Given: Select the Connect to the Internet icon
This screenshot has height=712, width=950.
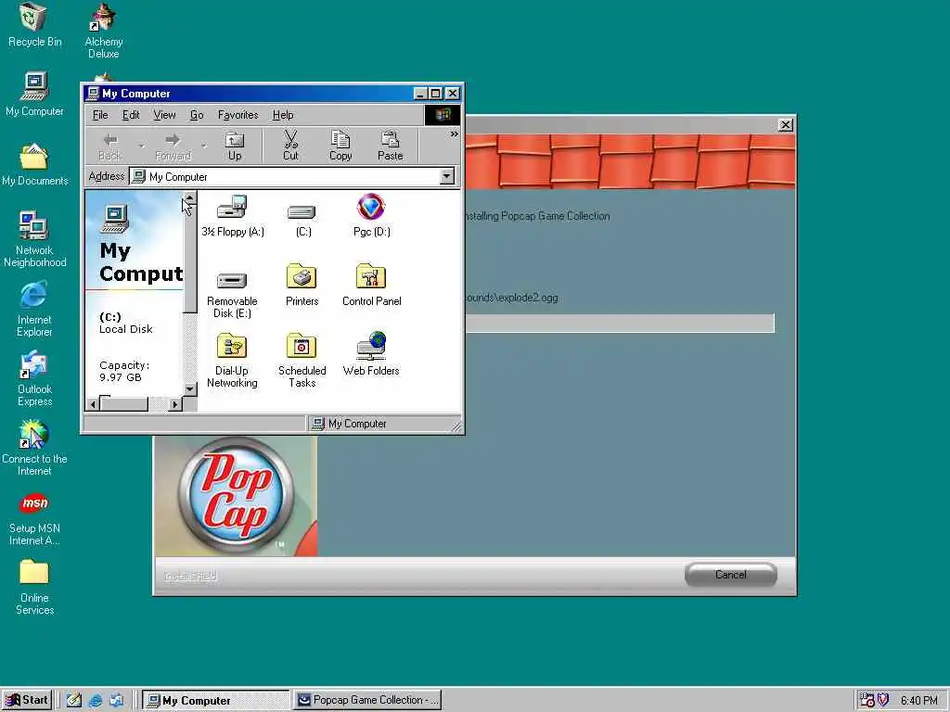Looking at the screenshot, I should pos(34,448).
